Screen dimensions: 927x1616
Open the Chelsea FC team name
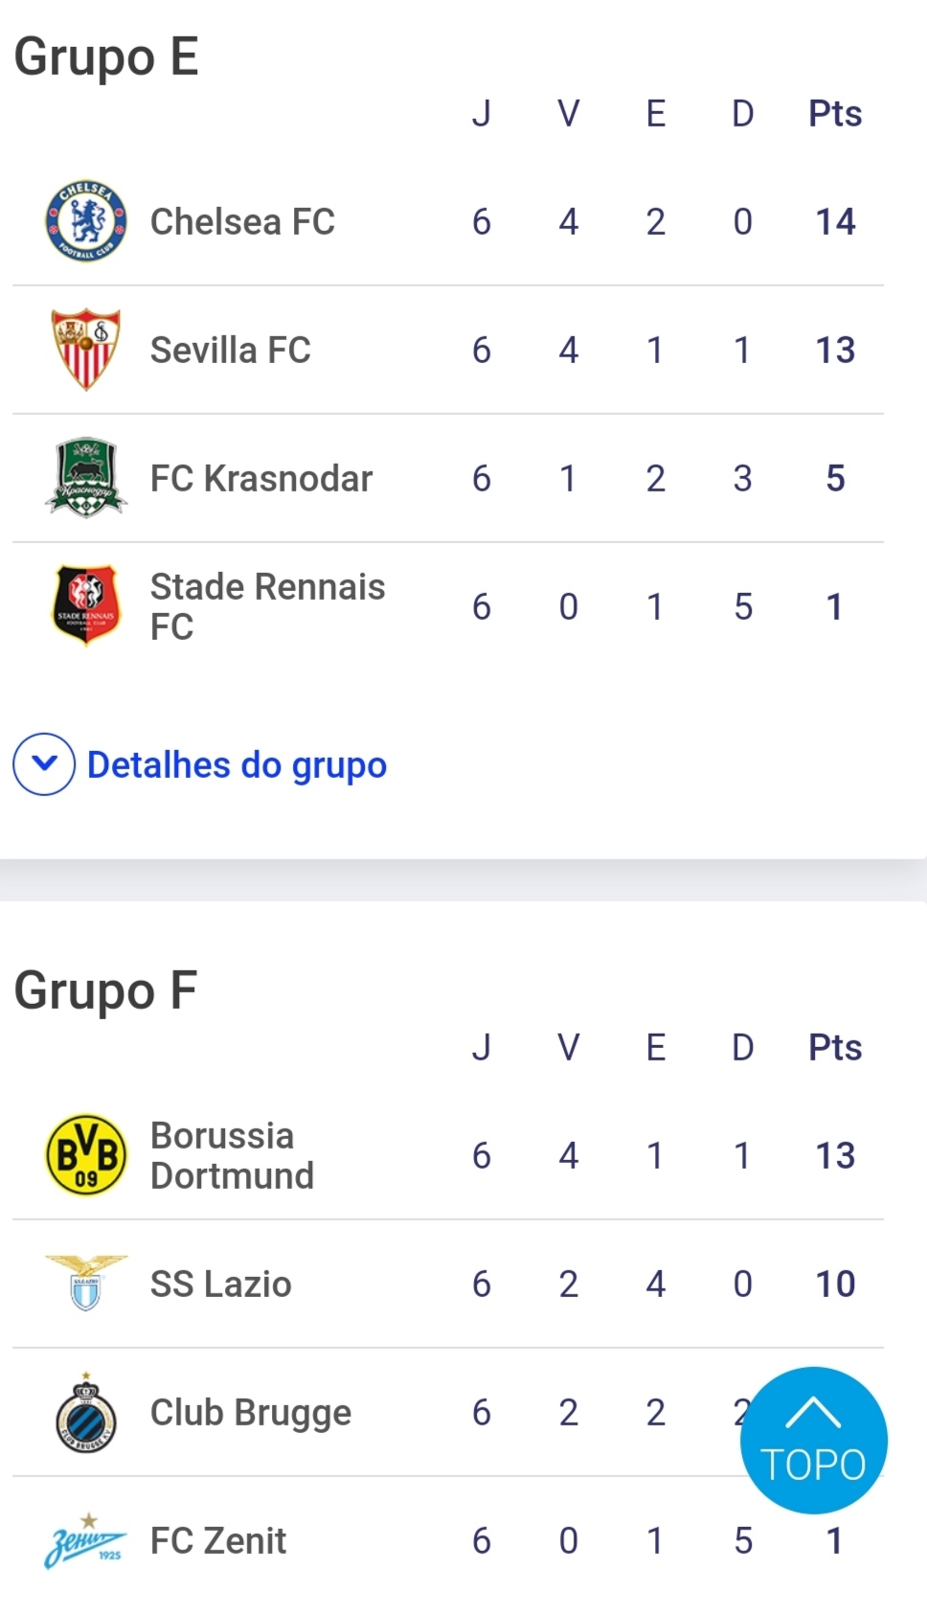point(242,222)
